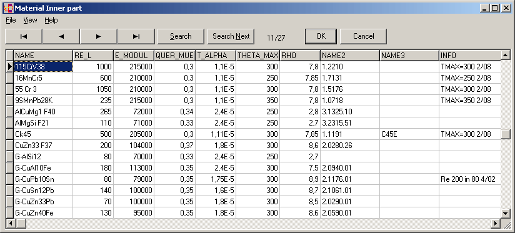
Task: Open the View menu
Action: [x=30, y=21]
